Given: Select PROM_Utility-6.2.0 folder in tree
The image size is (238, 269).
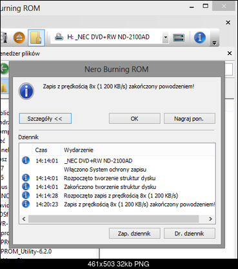Looking at the screenshot, I should tap(26, 251).
